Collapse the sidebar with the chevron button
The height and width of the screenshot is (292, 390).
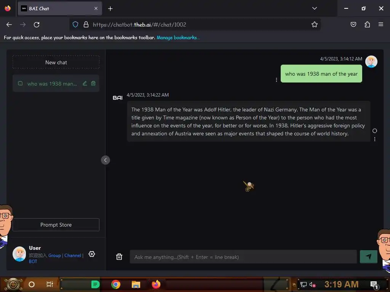tap(105, 160)
